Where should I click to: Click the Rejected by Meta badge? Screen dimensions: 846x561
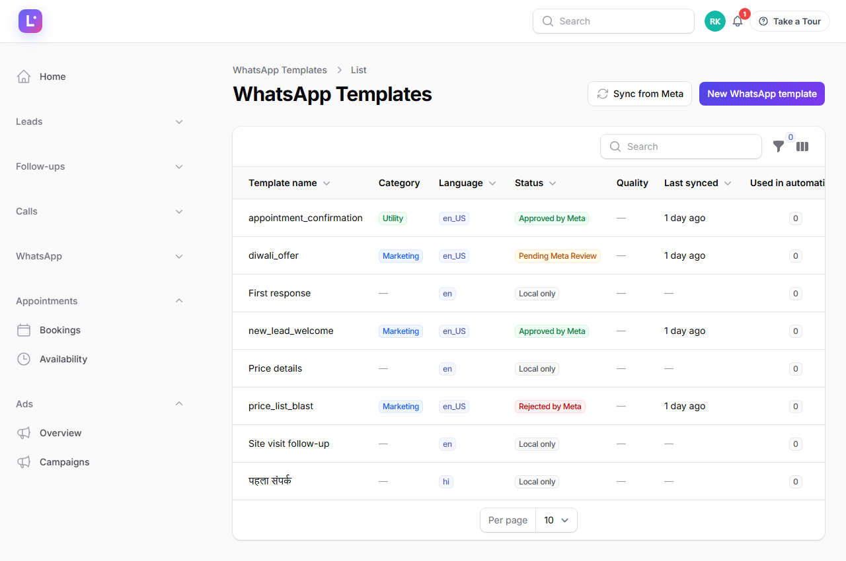point(550,406)
